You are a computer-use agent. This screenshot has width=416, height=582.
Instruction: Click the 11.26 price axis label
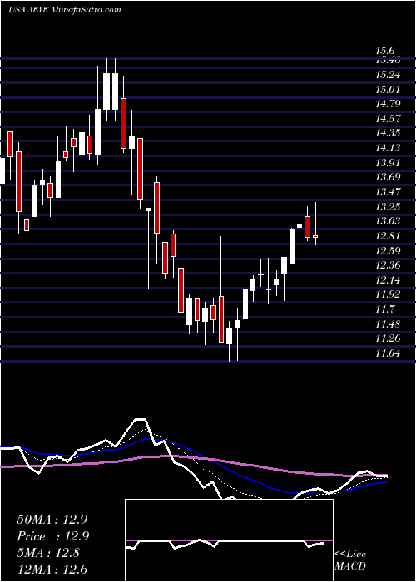(x=388, y=338)
